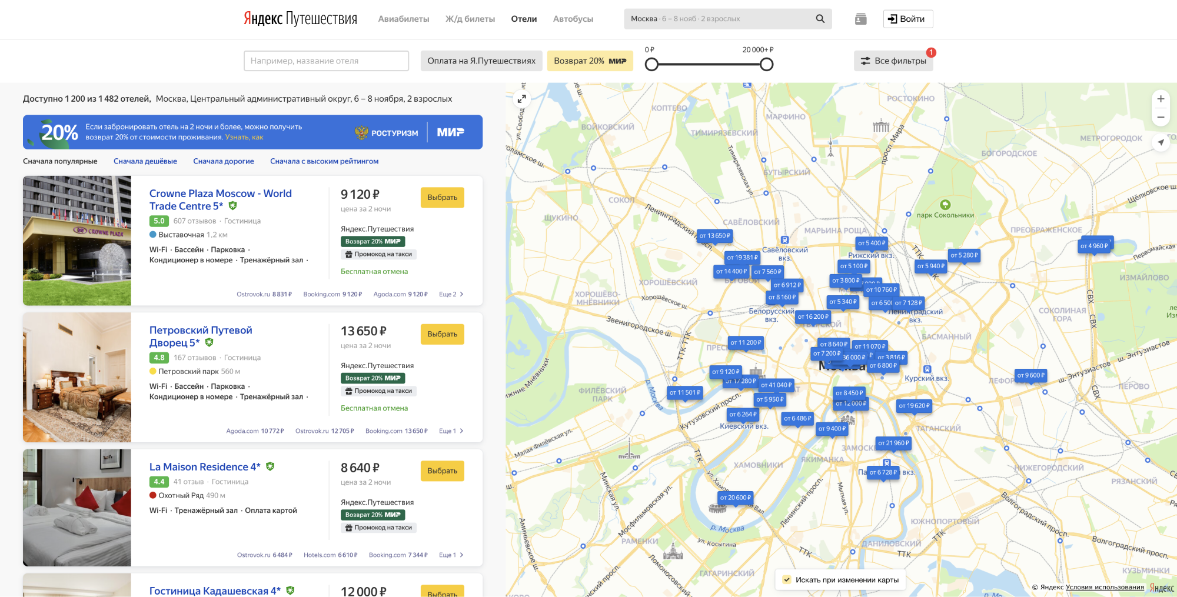Click Бесплатная отмена under Crowne Plaza
Image resolution: width=1177 pixels, height=597 pixels.
[374, 272]
